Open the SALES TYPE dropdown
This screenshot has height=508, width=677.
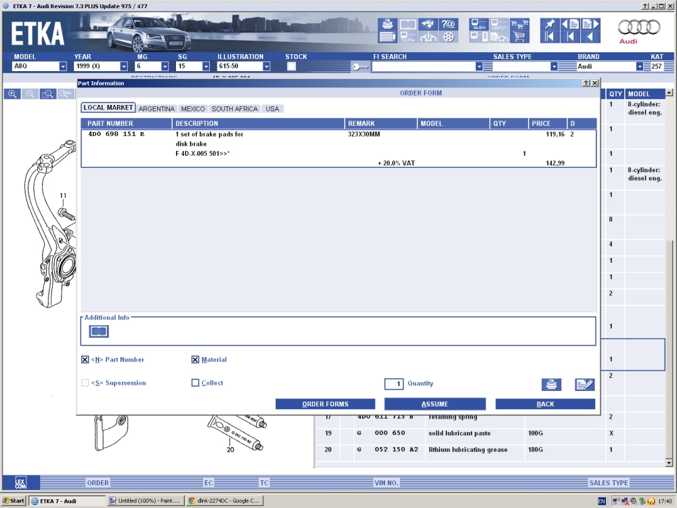pos(554,66)
